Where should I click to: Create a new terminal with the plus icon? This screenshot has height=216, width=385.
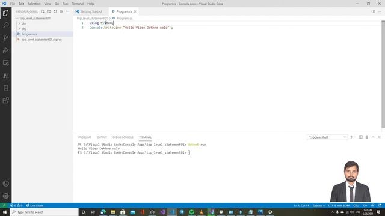pyautogui.click(x=351, y=137)
